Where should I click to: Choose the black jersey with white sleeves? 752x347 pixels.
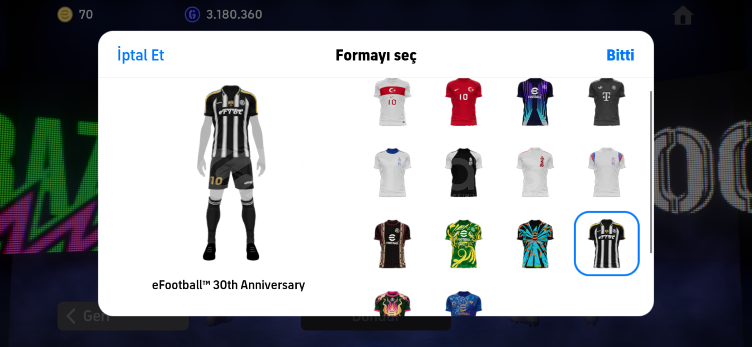click(463, 172)
